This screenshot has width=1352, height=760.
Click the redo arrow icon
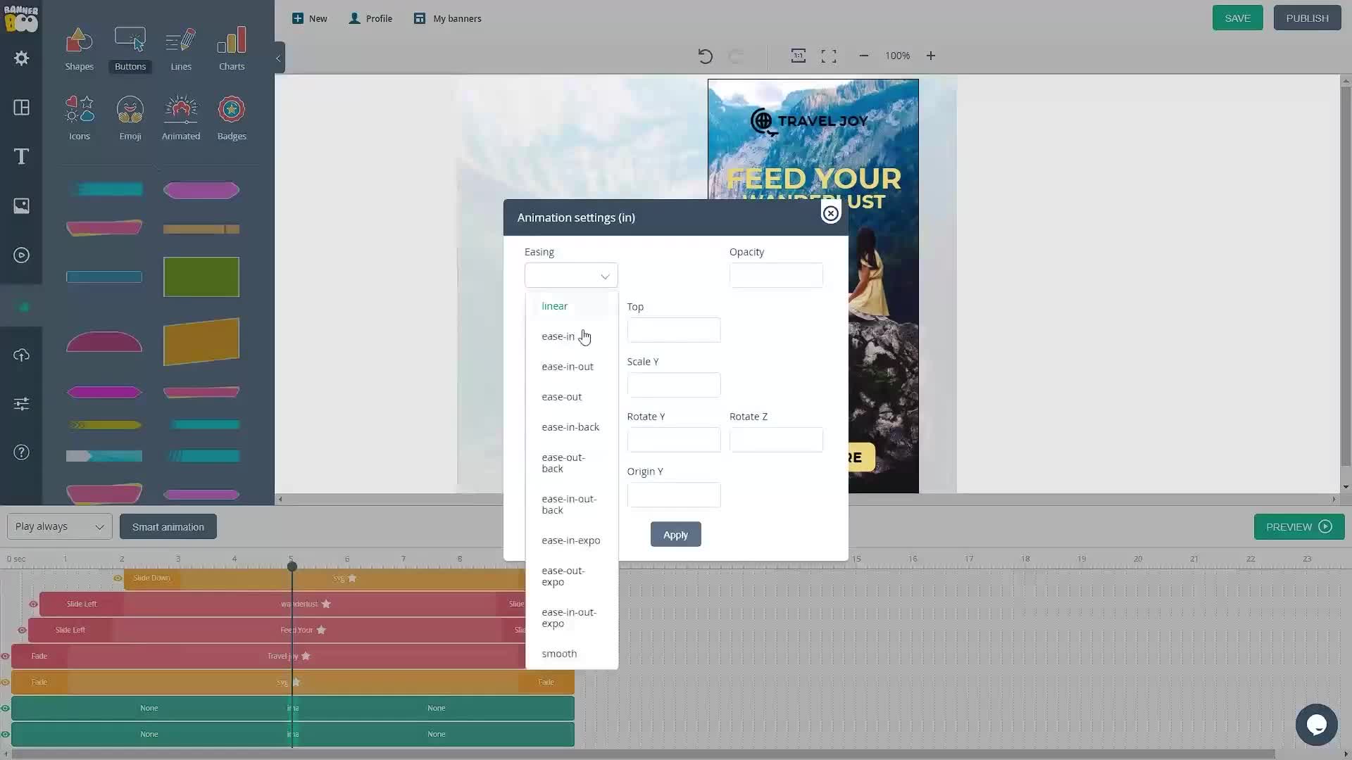[x=736, y=56]
